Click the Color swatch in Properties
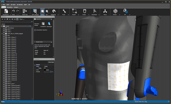 point(45,70)
